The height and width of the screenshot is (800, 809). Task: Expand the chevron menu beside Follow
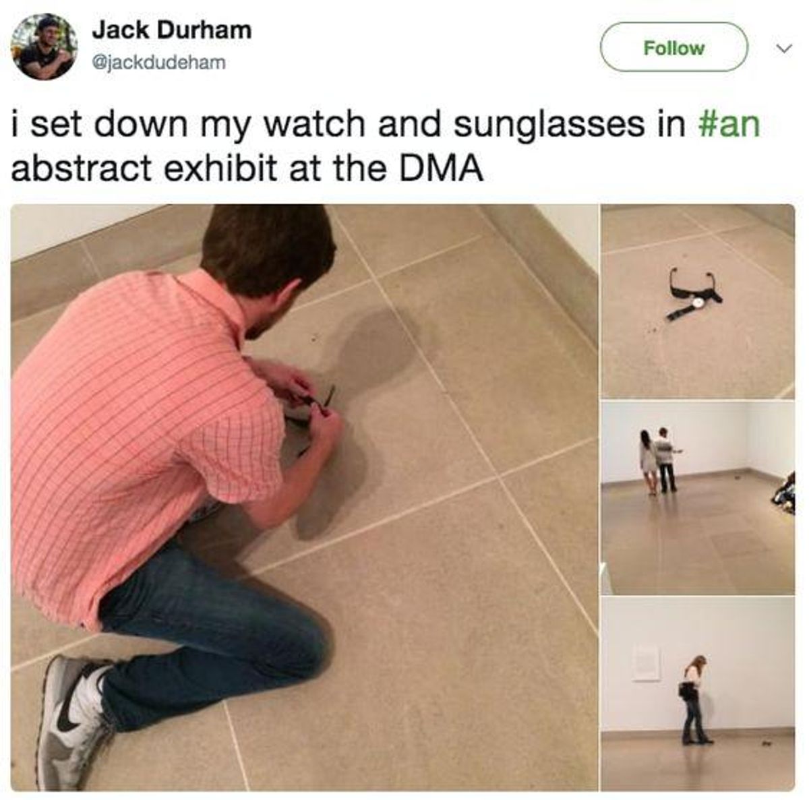[782, 49]
